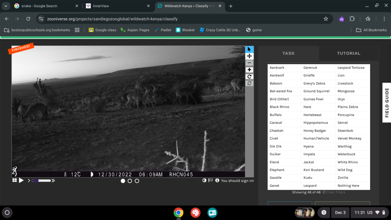Image resolution: width=391 pixels, height=220 pixels.
Task: Select the pan/move image tool
Action: [x=249, y=56]
